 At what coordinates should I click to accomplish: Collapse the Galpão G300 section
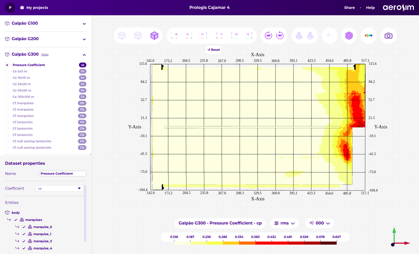click(84, 55)
